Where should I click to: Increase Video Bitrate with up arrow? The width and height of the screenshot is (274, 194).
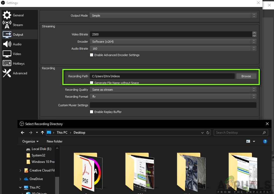pyautogui.click(x=254, y=33)
